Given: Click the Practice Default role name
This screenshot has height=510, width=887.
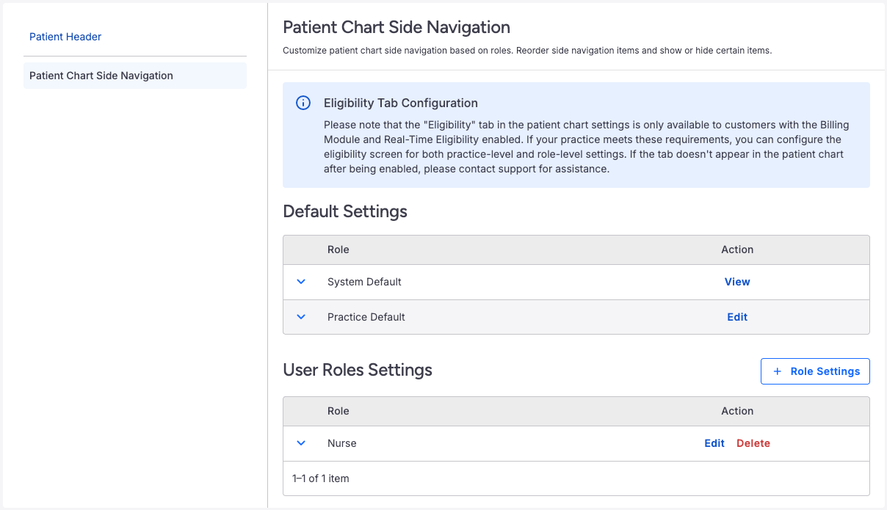Looking at the screenshot, I should 366,317.
